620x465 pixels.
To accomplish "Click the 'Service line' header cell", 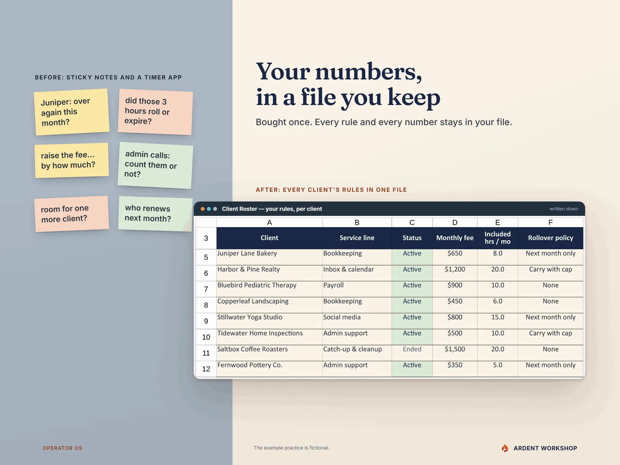I will [x=357, y=238].
